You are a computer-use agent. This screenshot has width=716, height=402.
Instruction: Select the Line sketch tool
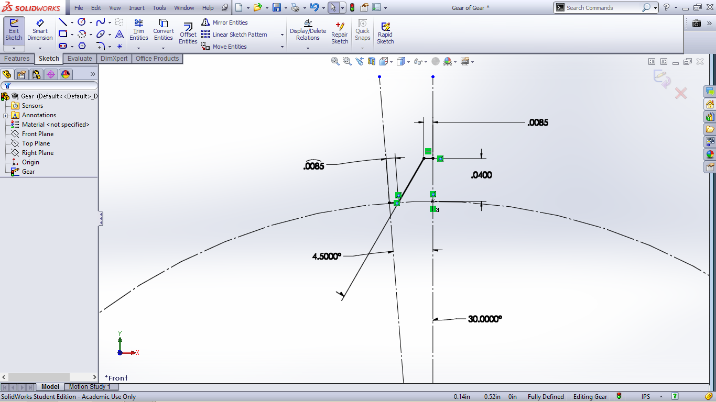click(63, 23)
